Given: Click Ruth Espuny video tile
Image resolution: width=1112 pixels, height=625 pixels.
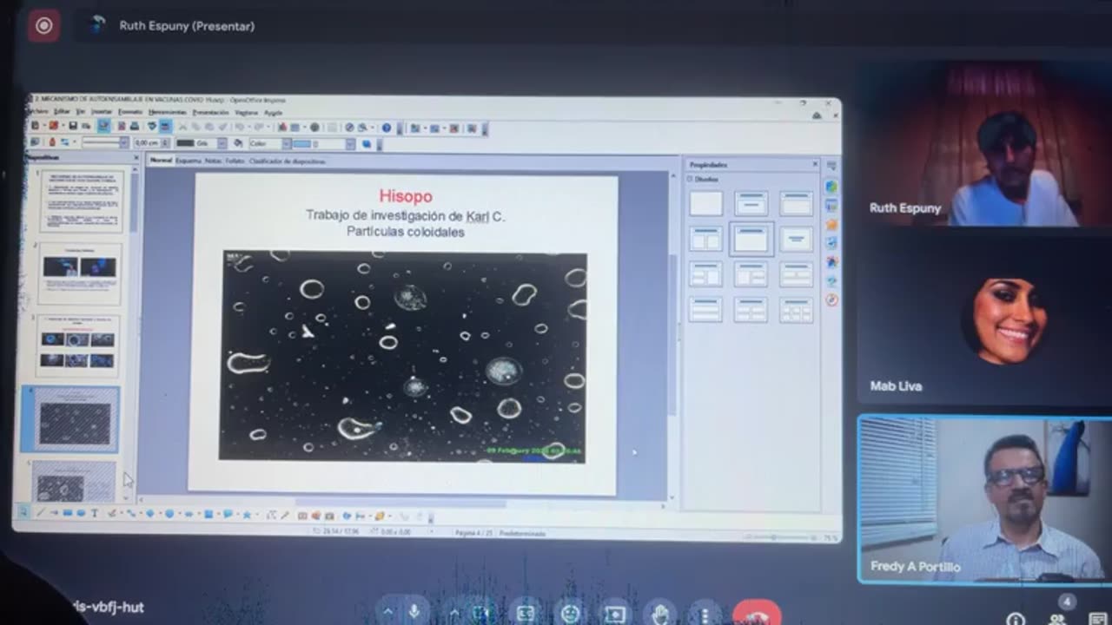Looking at the screenshot, I should click(983, 142).
